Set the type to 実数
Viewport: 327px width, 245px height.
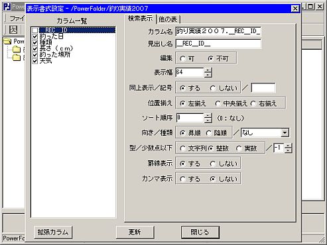(x=239, y=148)
